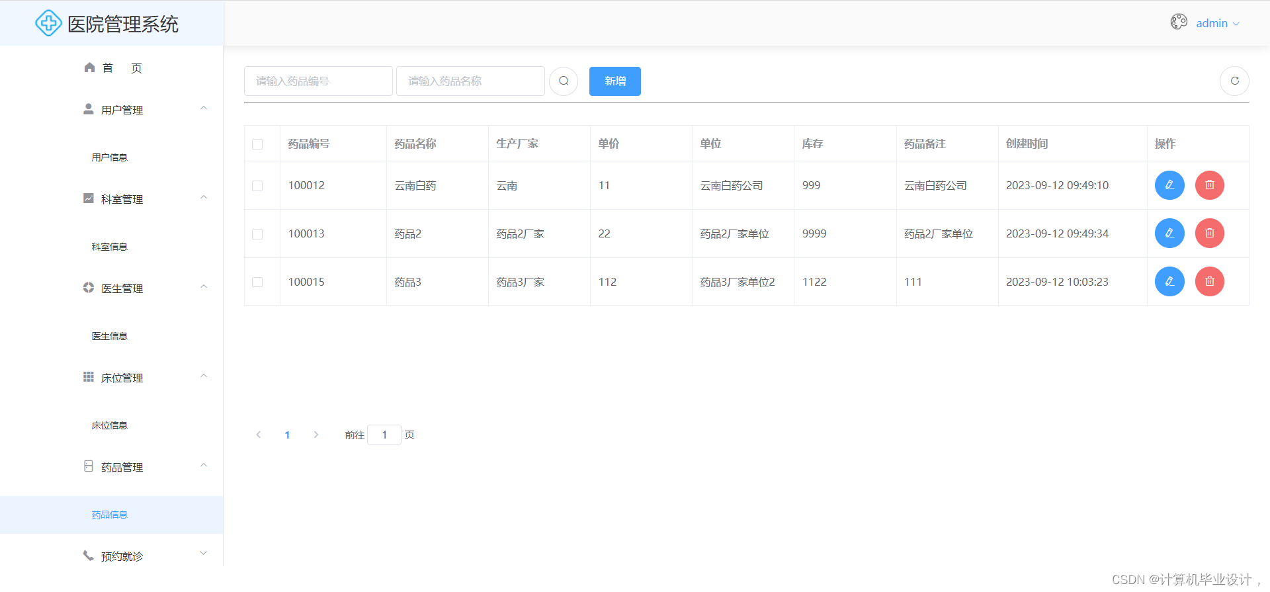Collapse the 科室管理 menu chevron

[204, 197]
